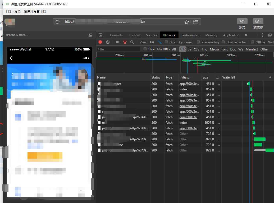Switch to the Performance tab
This screenshot has width=274, height=203.
pyautogui.click(x=190, y=35)
